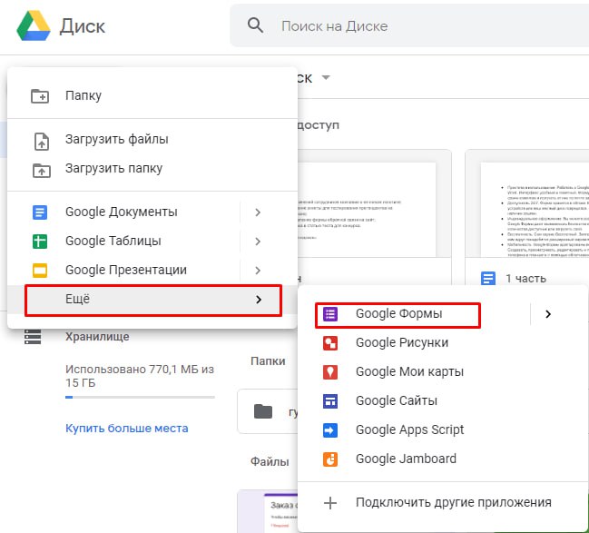Click 'Использовано 770,1 МБ из 15 ГБ' text
The width and height of the screenshot is (589, 533).
click(140, 376)
